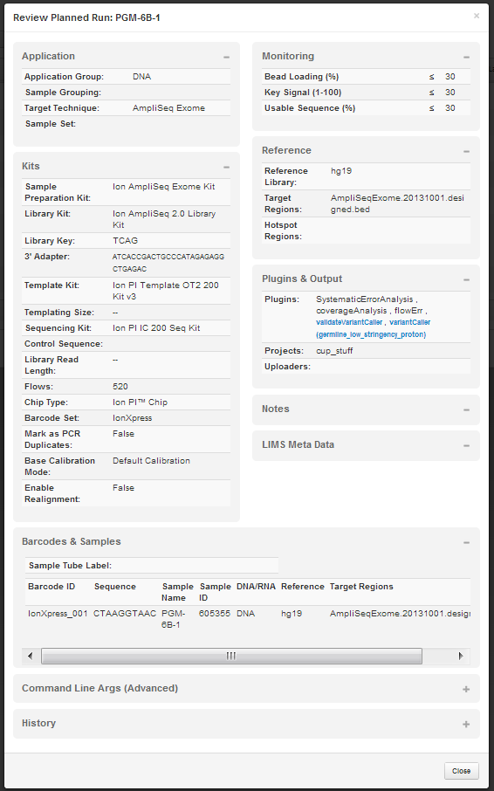Select the IonXpress_001 barcode cell

(x=58, y=614)
